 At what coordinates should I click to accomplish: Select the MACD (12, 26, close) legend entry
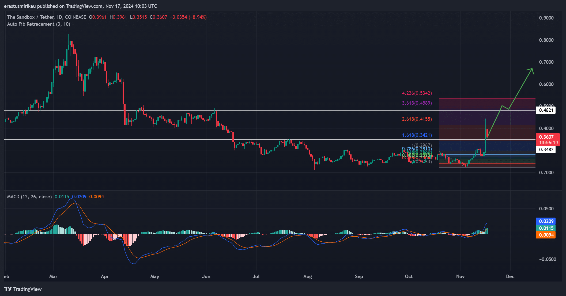(29, 196)
